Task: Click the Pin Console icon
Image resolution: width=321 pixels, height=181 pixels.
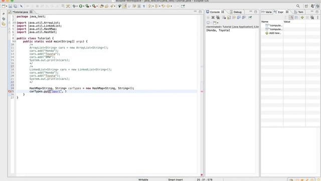Action: [x=250, y=18]
